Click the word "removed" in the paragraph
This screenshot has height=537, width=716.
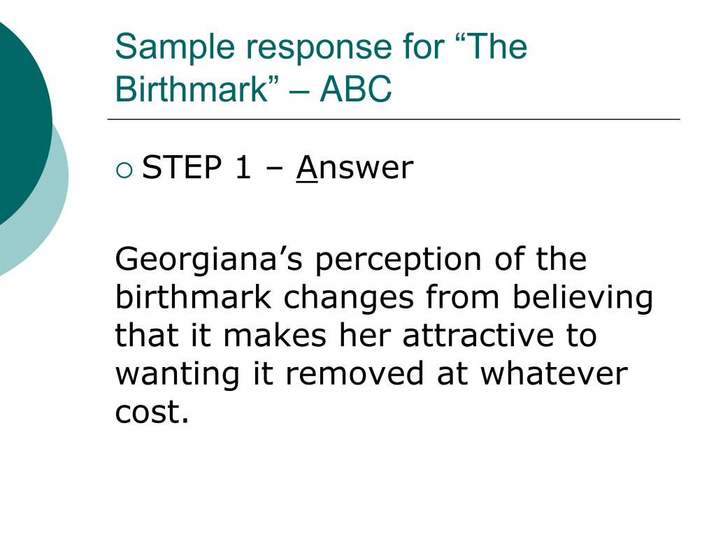point(355,373)
